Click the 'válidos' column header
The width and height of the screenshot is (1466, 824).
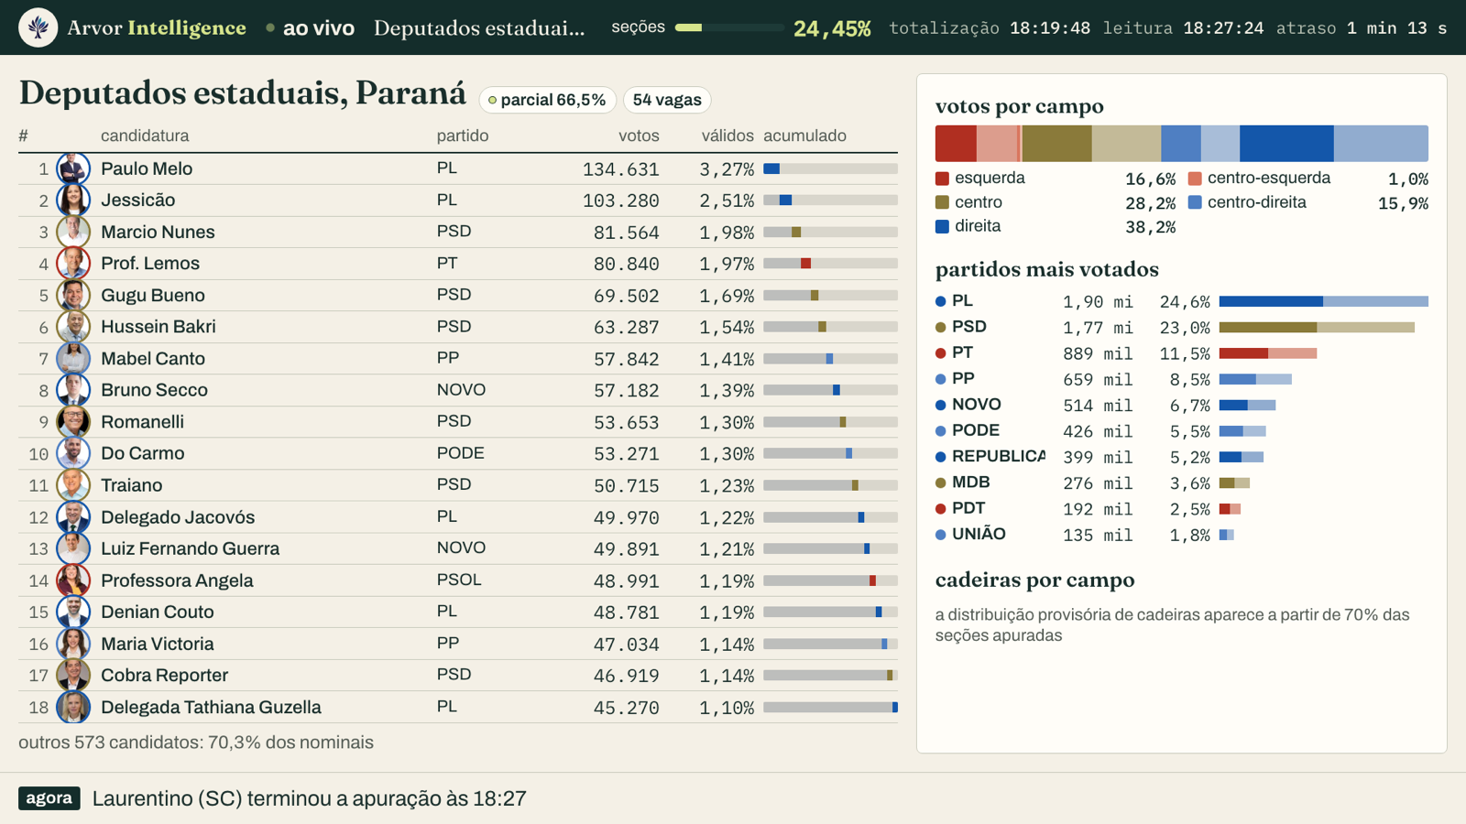[728, 136]
